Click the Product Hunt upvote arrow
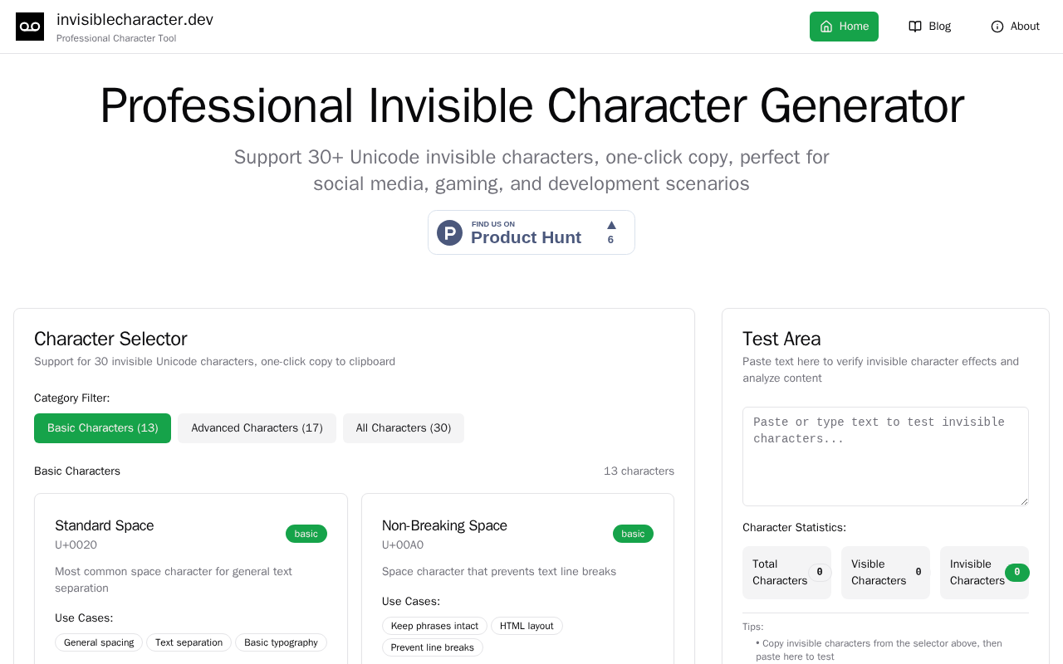The width and height of the screenshot is (1063, 664). [611, 225]
